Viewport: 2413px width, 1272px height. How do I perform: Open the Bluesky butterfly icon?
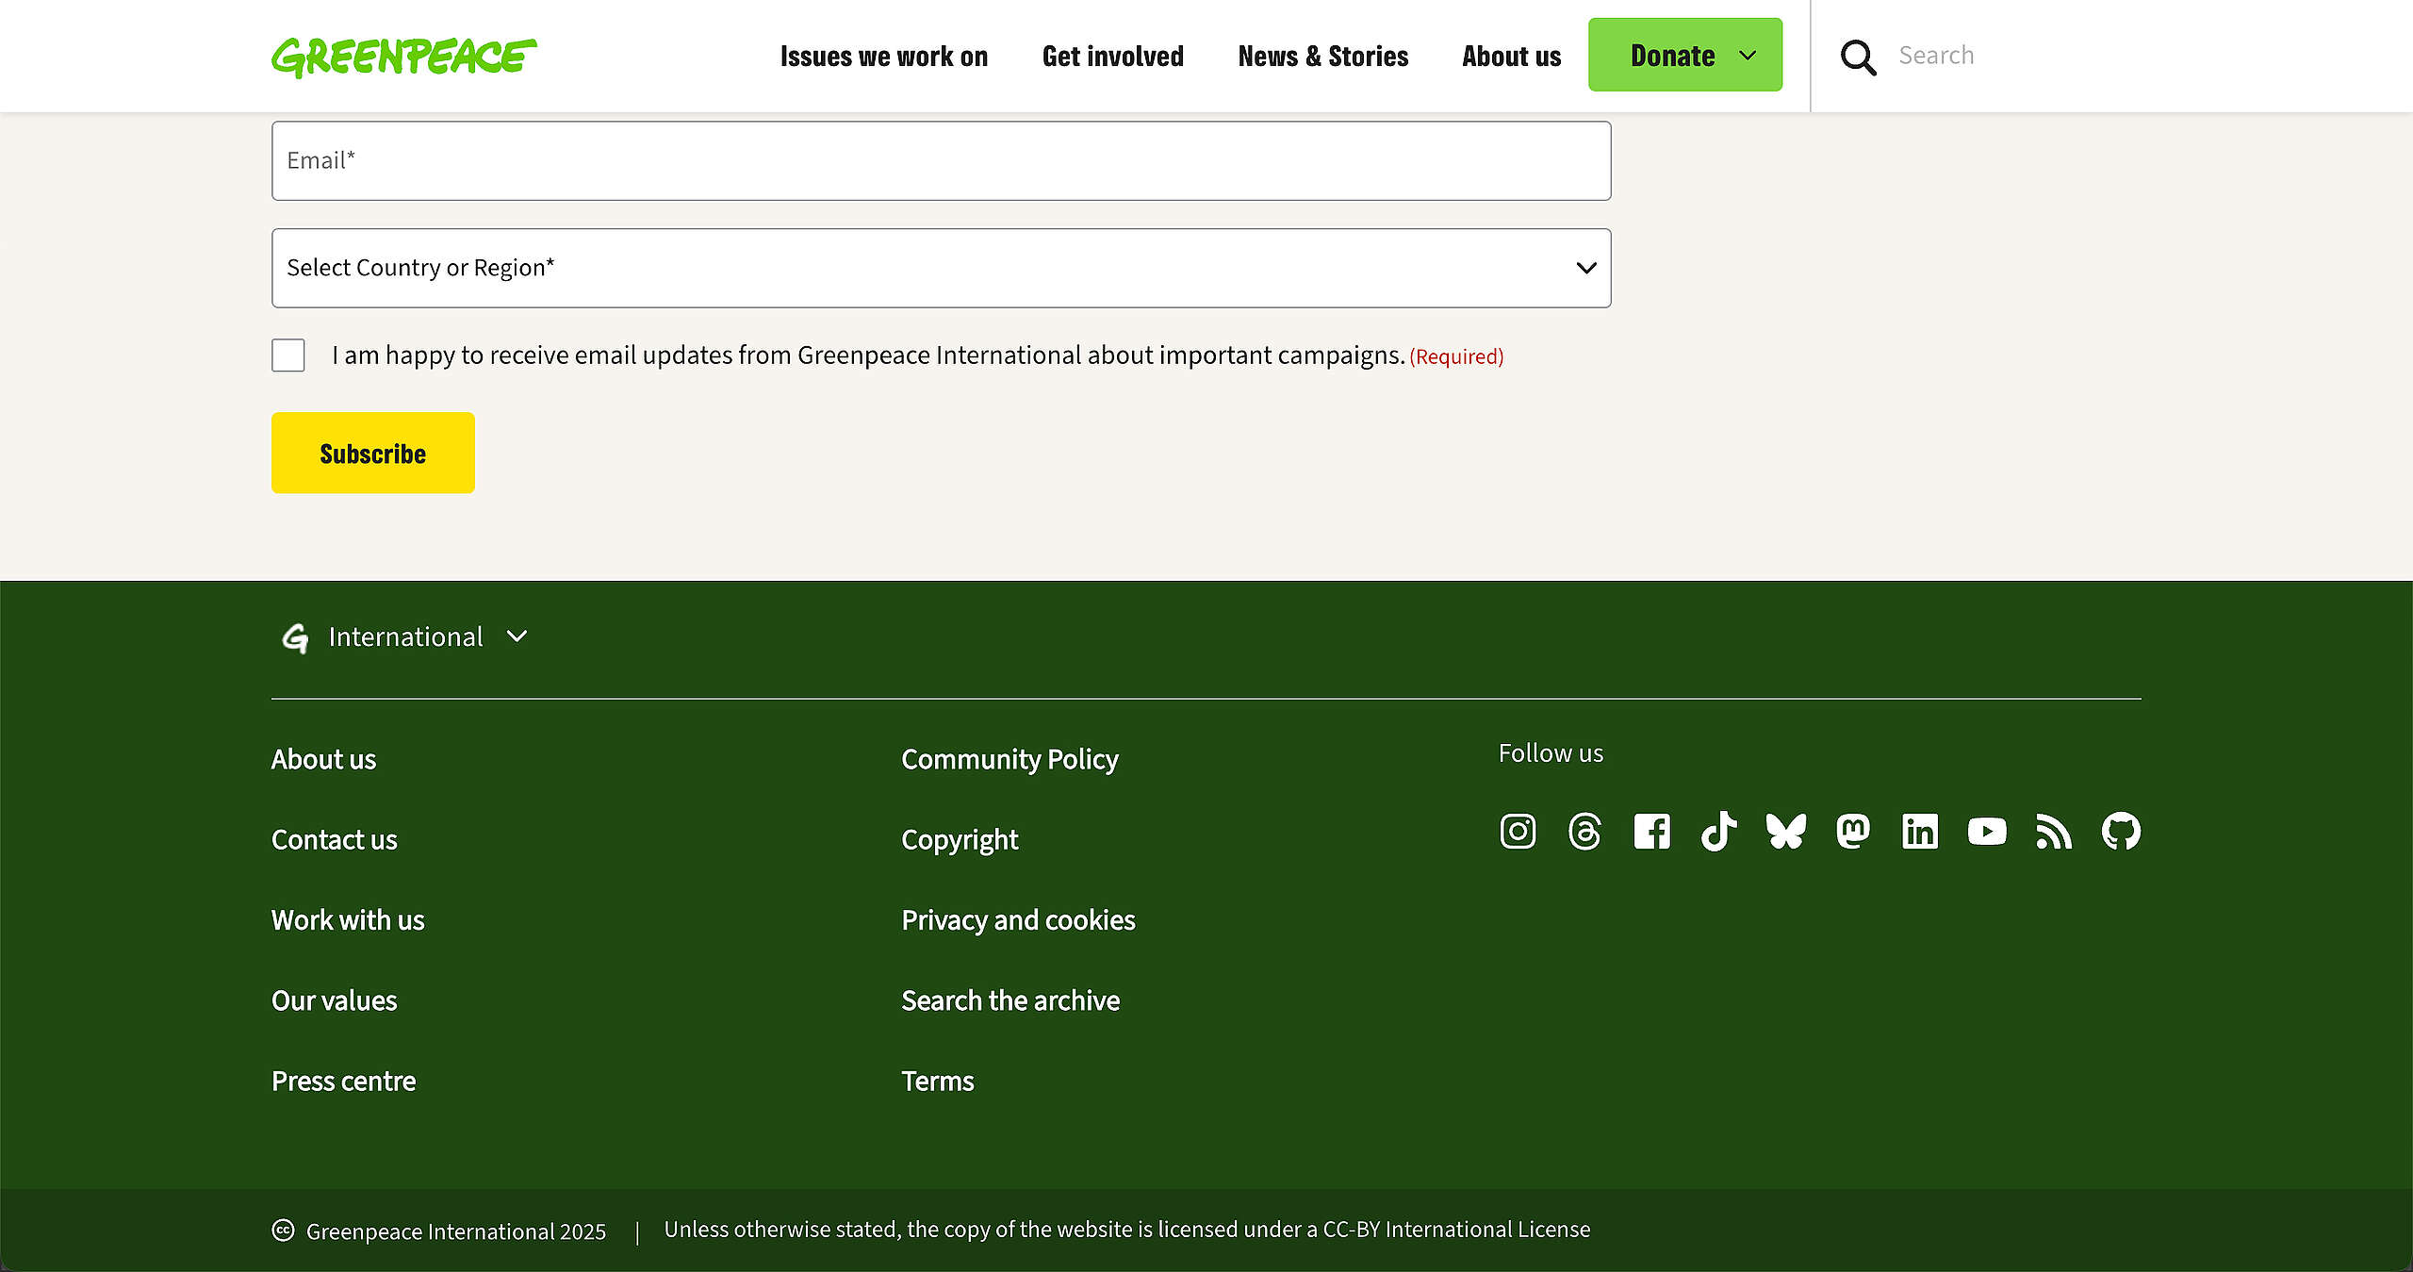pyautogui.click(x=1785, y=832)
